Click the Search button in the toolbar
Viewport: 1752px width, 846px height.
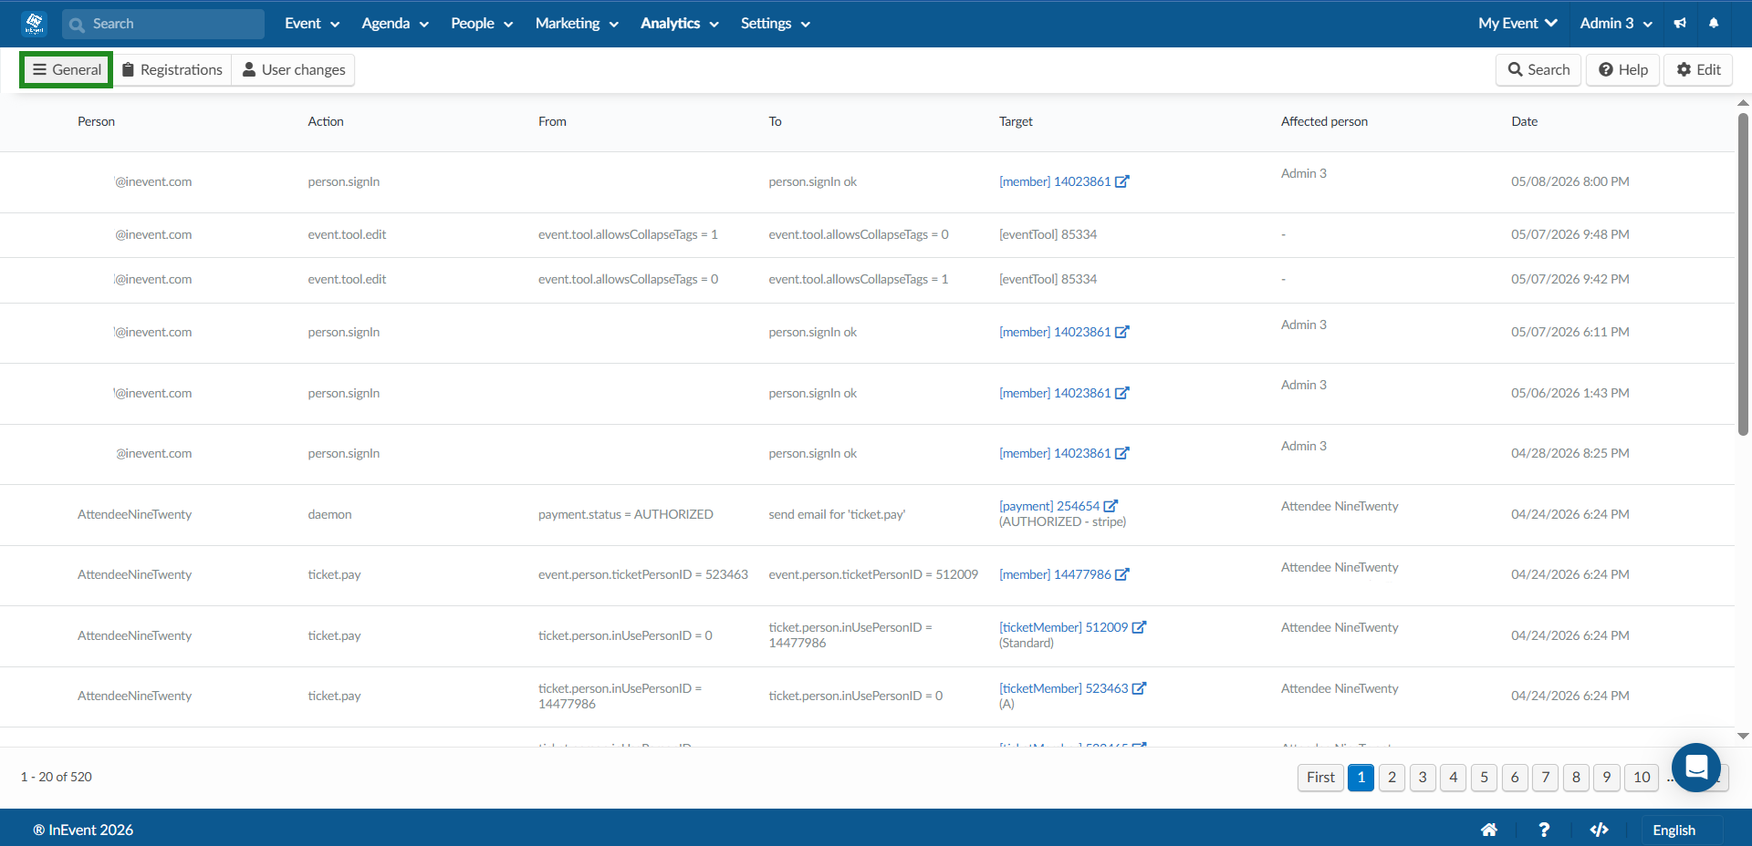[x=1538, y=69]
